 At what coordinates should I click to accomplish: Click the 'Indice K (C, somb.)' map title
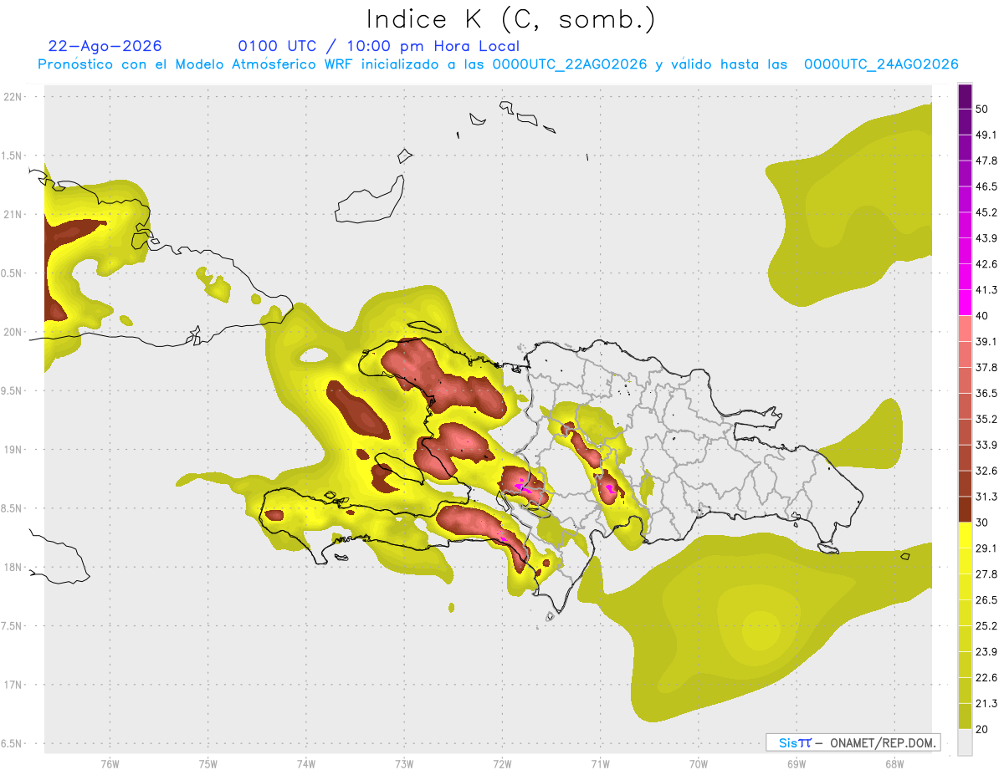511,19
